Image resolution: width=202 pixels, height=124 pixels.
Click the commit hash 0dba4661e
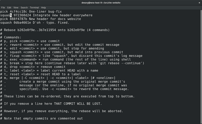(x=22, y=23)
